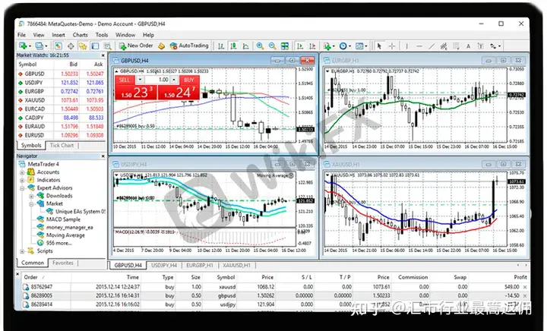Click the Indicators list toolbar icon
Image resolution: width=547 pixels, height=331 pixels.
click(327, 46)
